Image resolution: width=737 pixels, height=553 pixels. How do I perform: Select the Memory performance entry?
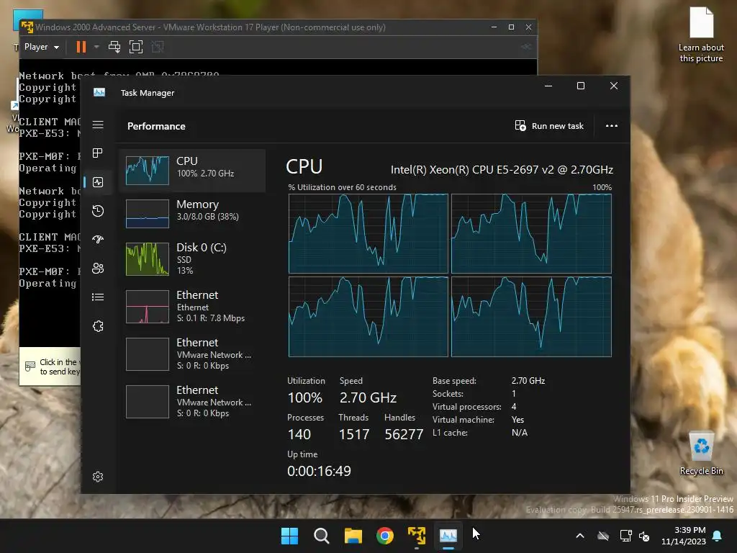coord(193,213)
